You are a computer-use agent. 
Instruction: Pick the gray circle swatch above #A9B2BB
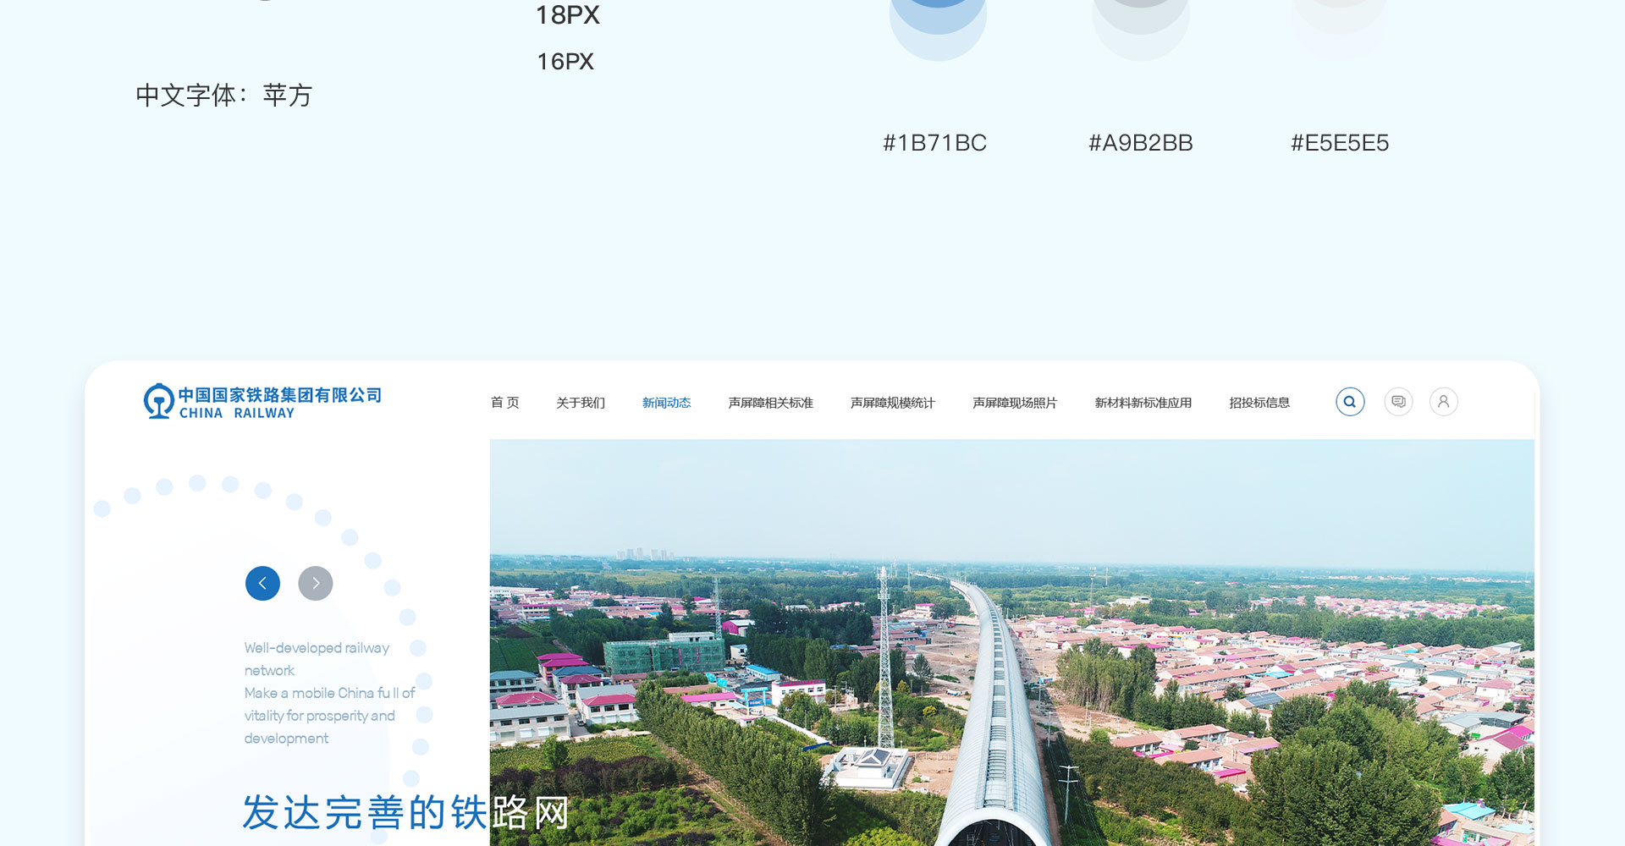point(1140,21)
